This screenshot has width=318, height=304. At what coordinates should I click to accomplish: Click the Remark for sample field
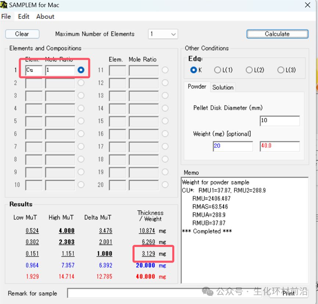coord(164,293)
